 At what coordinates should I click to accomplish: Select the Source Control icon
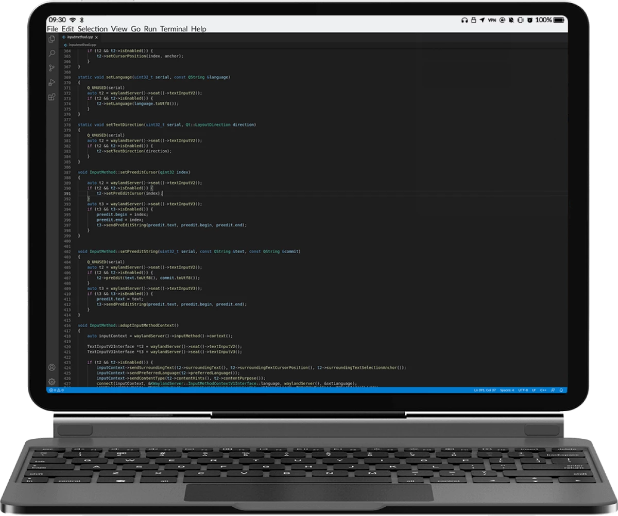coord(51,67)
